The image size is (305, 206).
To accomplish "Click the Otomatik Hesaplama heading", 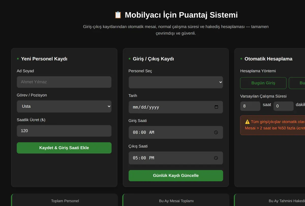I will [x=268, y=59].
